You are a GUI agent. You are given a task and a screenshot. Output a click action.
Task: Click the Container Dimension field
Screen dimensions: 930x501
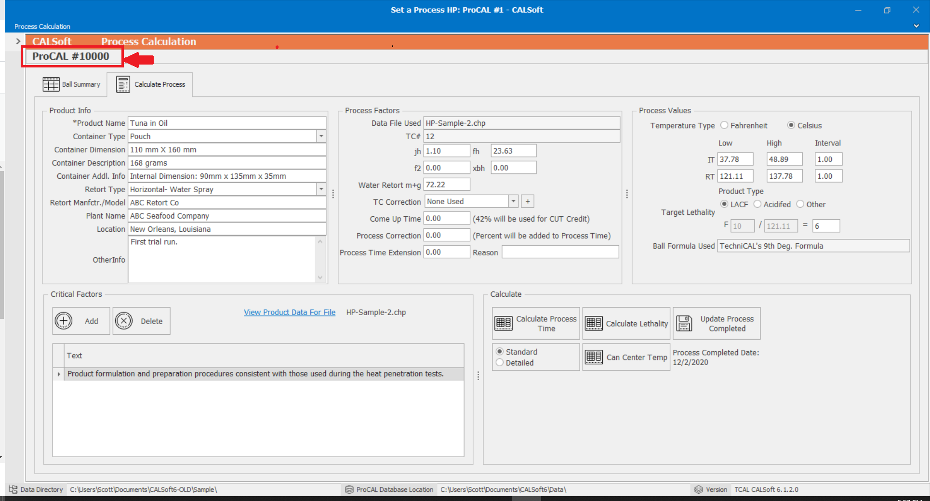click(227, 150)
